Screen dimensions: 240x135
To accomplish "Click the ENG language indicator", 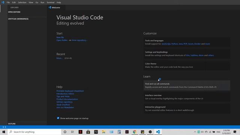I will 218,132.
